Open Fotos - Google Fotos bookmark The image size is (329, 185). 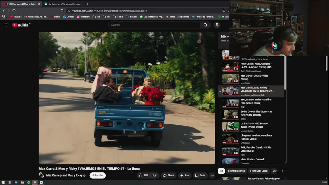(x=178, y=17)
